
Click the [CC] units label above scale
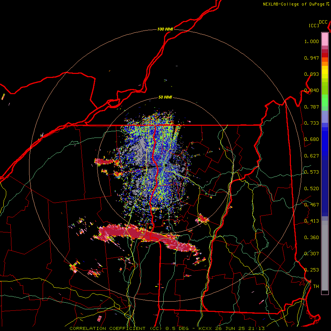pos(314,25)
